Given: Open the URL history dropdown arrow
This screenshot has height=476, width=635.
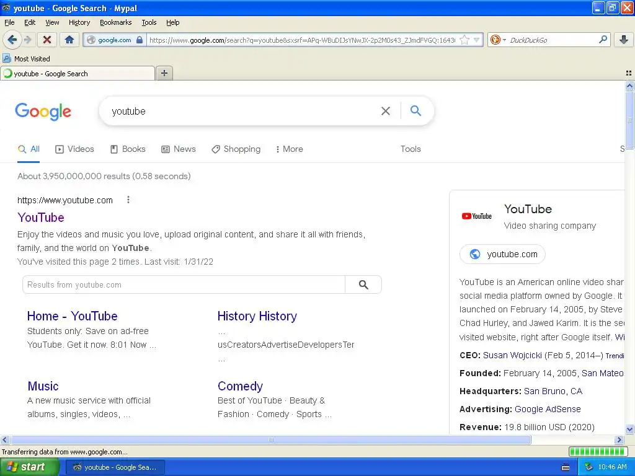Looking at the screenshot, I should click(x=477, y=40).
